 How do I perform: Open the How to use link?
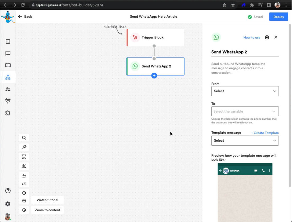point(252,37)
